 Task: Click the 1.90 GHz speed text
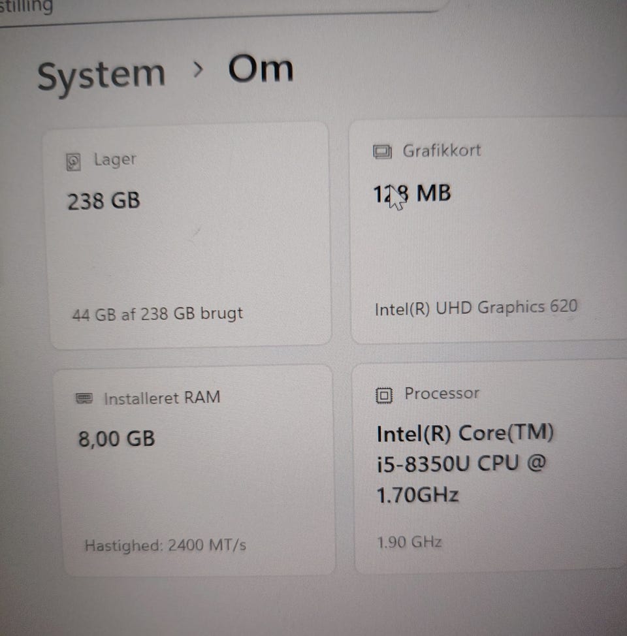point(409,543)
